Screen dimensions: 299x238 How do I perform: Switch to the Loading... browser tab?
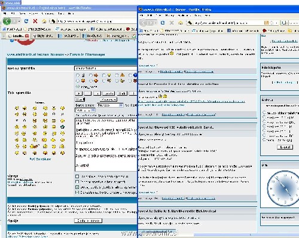tap(19, 36)
